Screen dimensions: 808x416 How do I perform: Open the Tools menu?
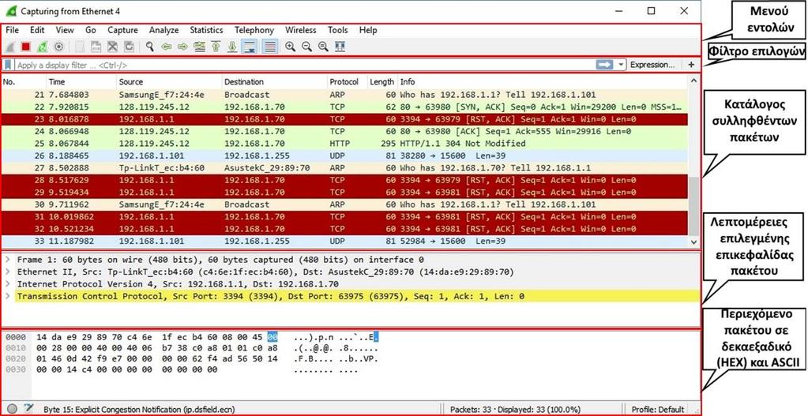(x=337, y=30)
